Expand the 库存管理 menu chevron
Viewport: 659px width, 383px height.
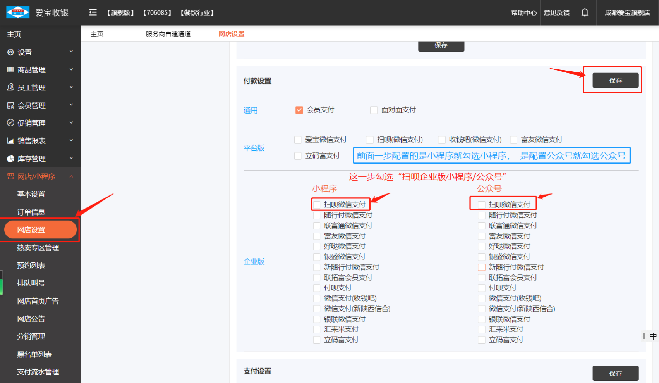point(71,158)
